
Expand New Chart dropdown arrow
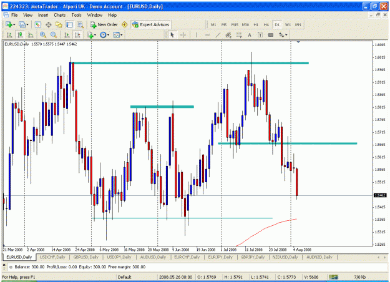[14, 24]
